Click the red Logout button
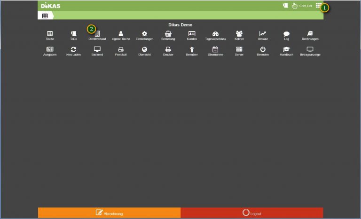The image size is (361, 219). 252,213
